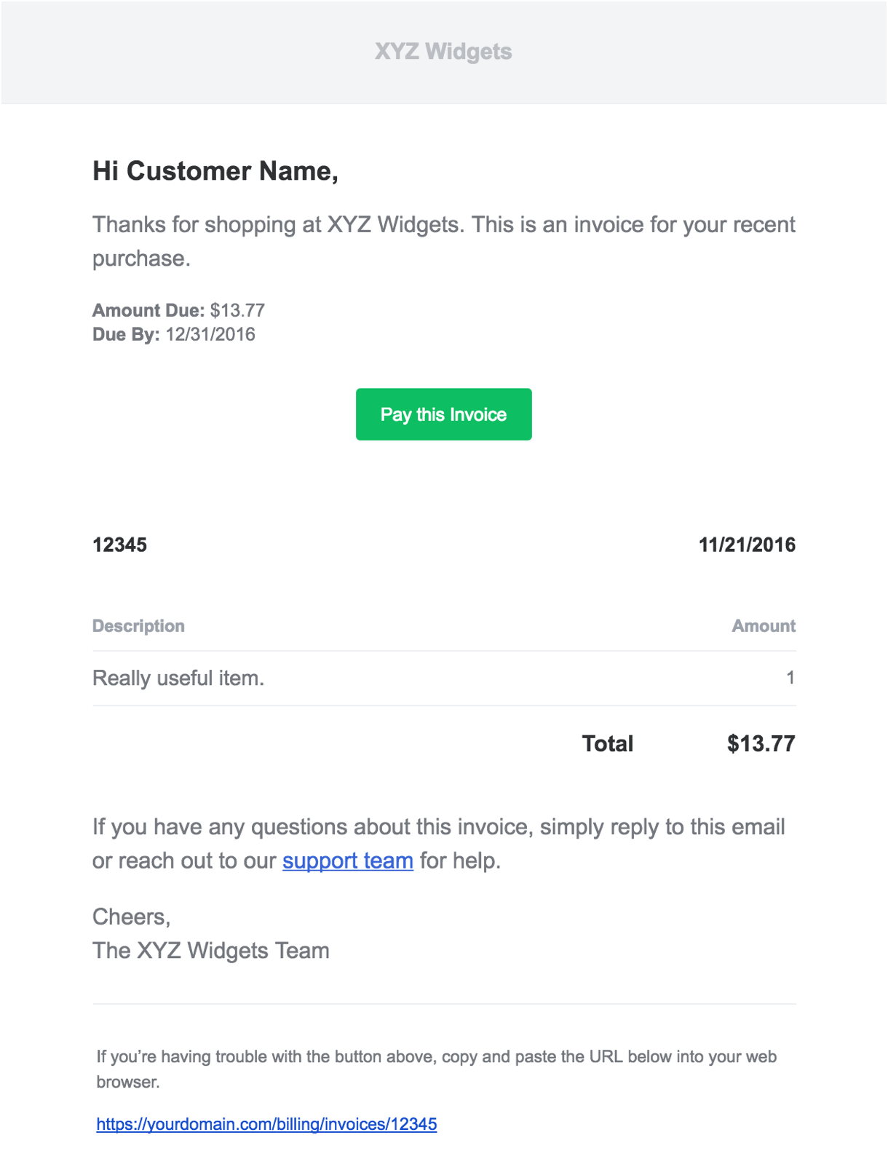888x1175 pixels.
Task: Select the Really useful item row
Action: pos(178,679)
